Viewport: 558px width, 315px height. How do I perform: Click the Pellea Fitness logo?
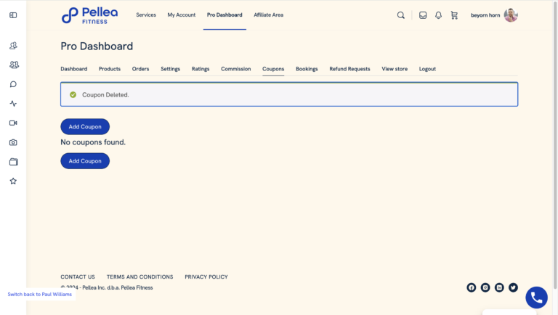click(x=89, y=15)
